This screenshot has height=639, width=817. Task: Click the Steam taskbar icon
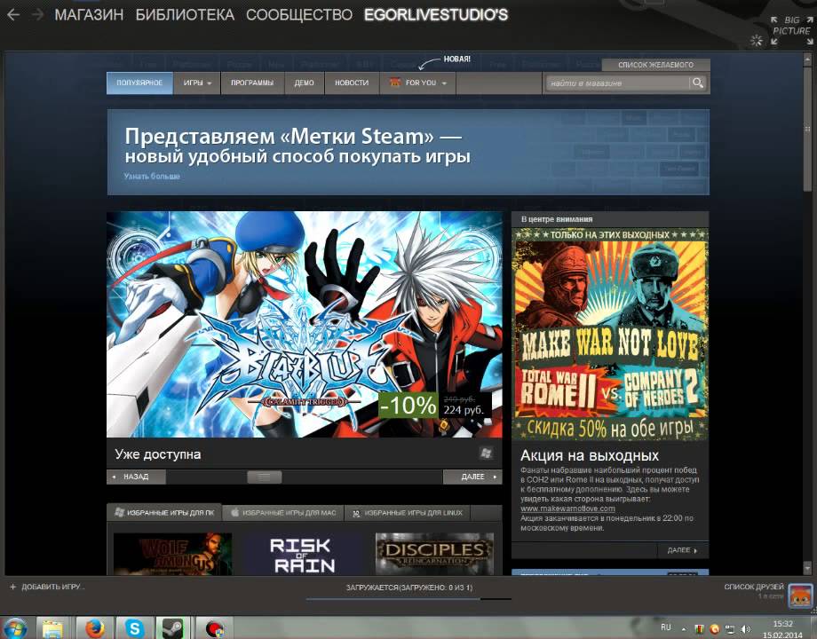pos(172,628)
